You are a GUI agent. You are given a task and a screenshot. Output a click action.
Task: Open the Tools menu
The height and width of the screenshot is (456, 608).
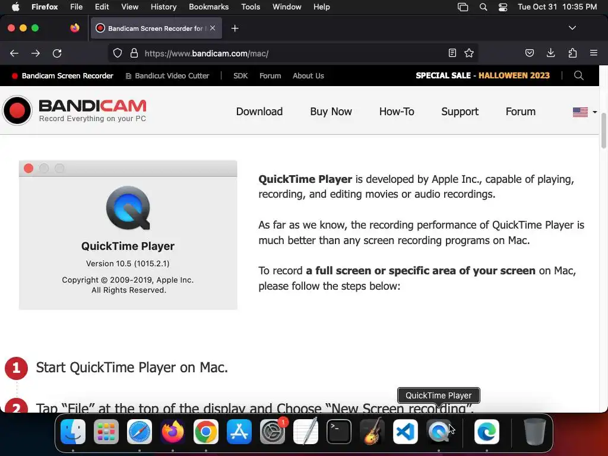coord(251,7)
